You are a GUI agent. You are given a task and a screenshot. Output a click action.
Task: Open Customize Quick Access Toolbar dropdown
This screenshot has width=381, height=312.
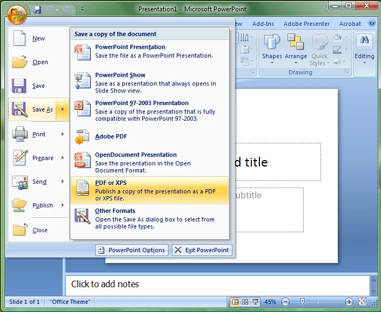[82, 10]
